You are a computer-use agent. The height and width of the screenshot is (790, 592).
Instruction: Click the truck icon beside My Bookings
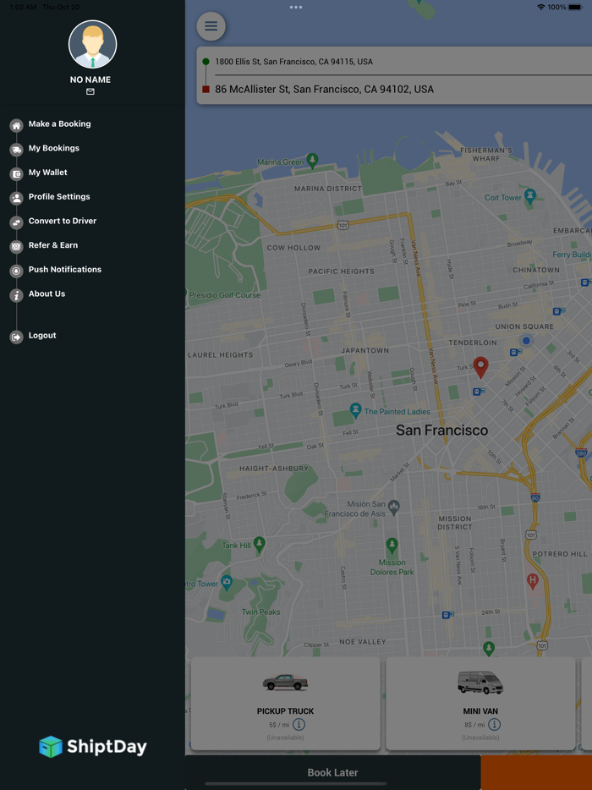[x=16, y=150]
